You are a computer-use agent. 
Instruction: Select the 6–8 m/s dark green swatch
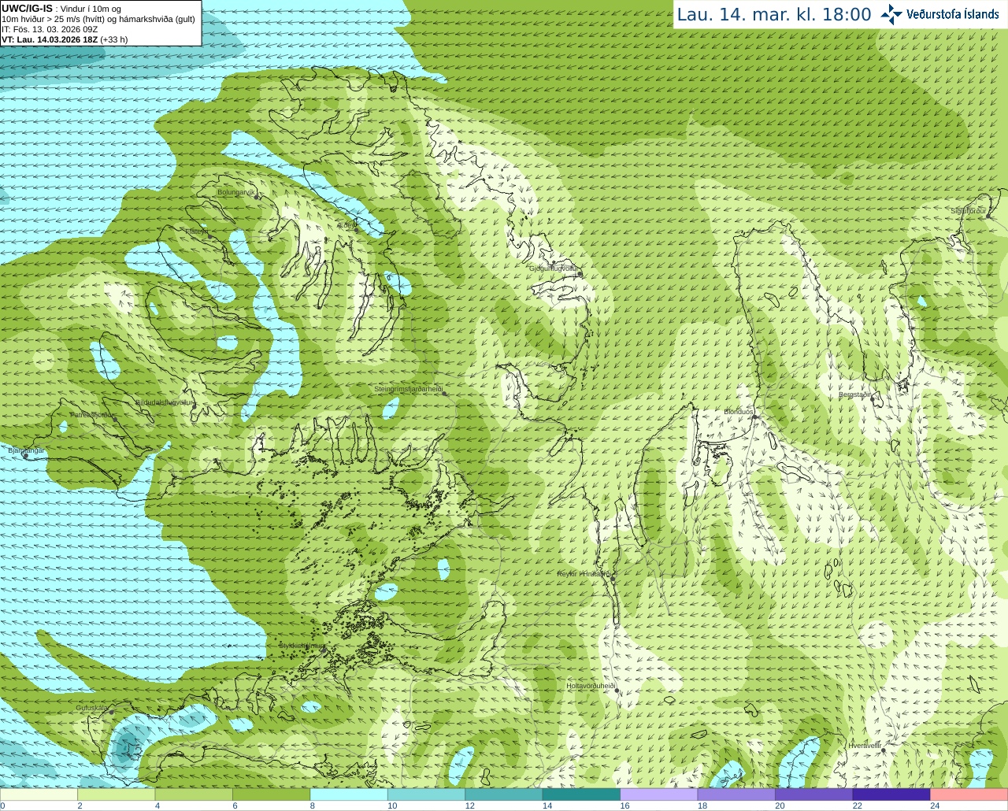tap(272, 794)
